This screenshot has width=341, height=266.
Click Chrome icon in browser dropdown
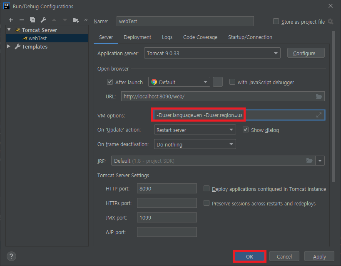tap(154, 82)
